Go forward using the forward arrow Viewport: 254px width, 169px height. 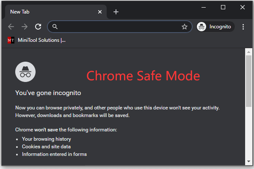[25, 27]
